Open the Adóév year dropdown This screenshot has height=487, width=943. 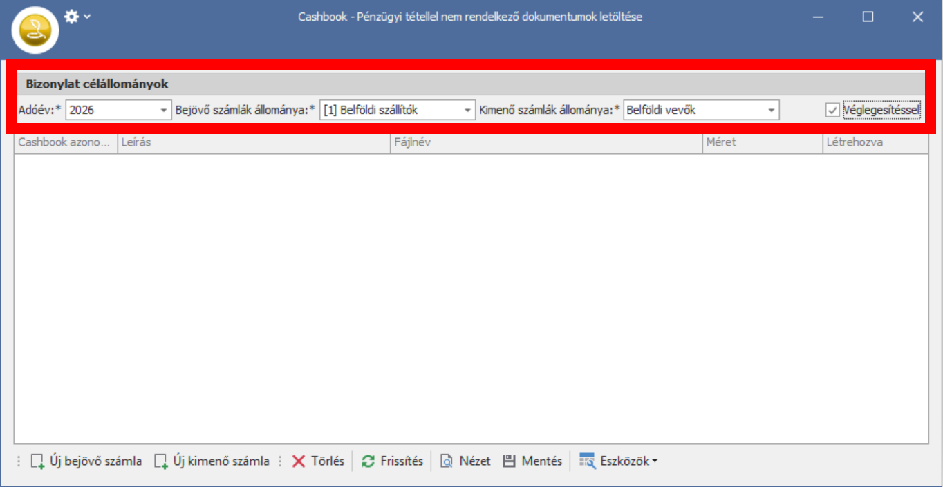(x=164, y=111)
